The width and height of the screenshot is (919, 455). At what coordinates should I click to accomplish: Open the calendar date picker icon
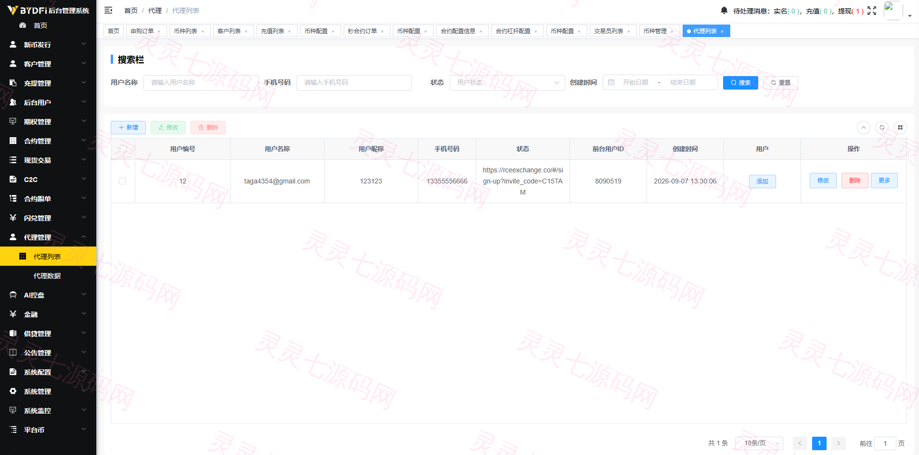[x=611, y=82]
